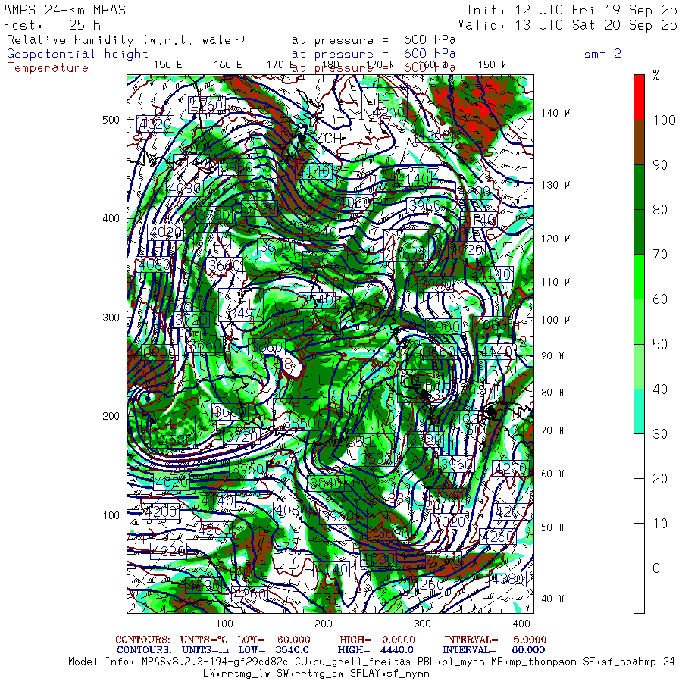This screenshot has height=682, width=682.
Task: Click the aqua 30–40% color bar segment
Action: pyautogui.click(x=639, y=411)
